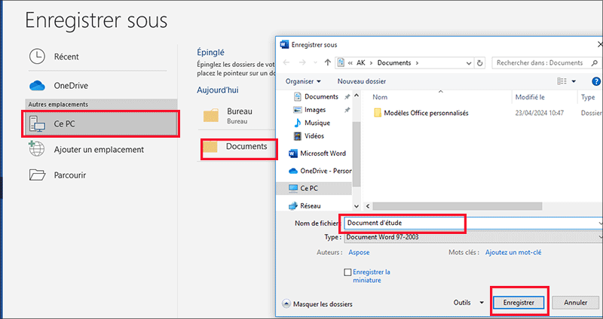
Task: Open the Type file format dropdown
Action: 473,238
